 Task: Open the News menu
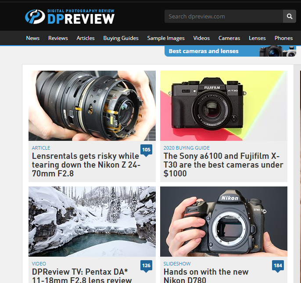pos(33,38)
